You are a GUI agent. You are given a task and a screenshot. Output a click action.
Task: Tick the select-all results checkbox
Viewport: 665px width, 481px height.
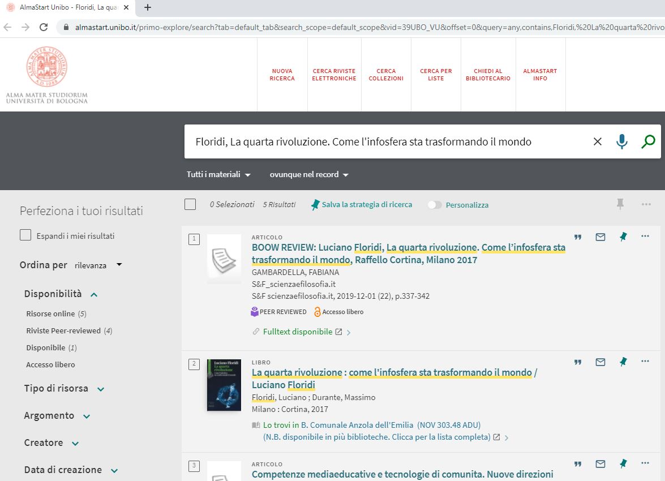[190, 204]
